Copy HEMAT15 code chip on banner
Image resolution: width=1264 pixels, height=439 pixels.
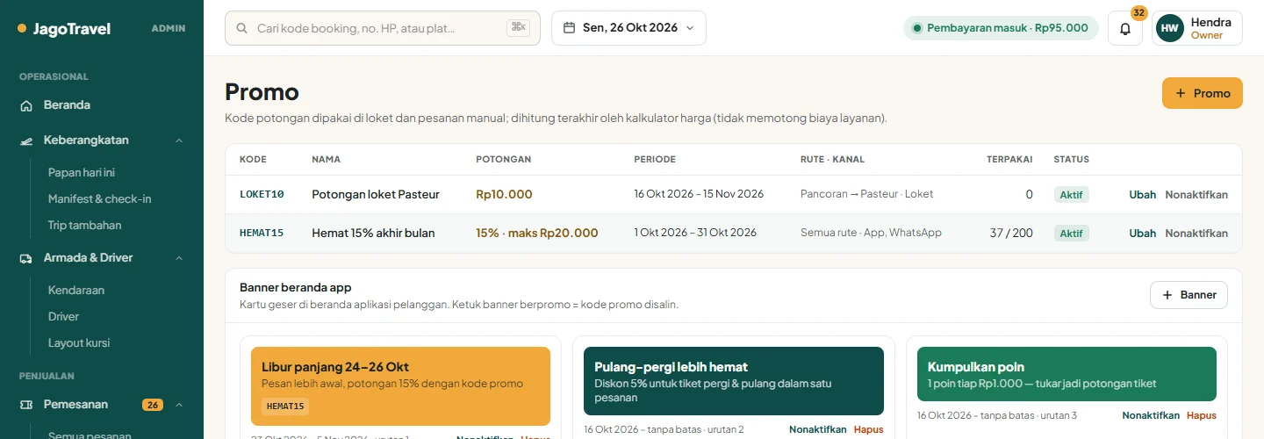click(x=285, y=407)
